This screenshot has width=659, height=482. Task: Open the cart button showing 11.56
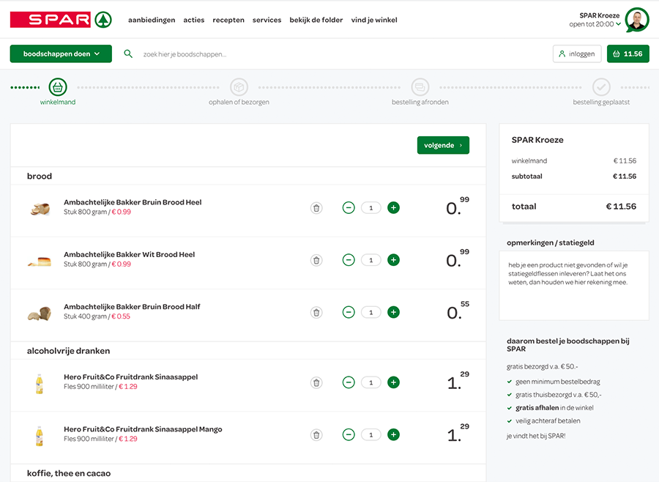click(628, 53)
